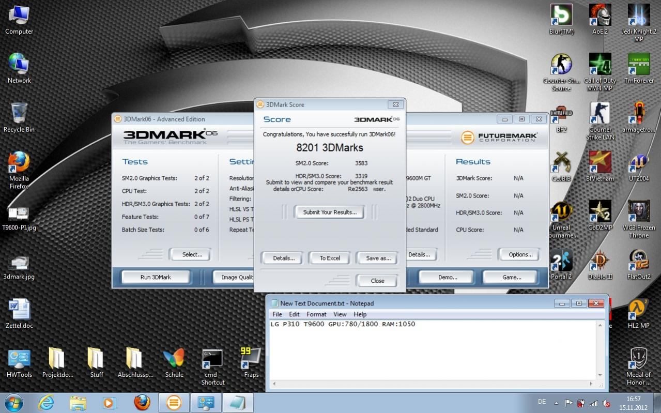The width and height of the screenshot is (661, 413).
Task: Open Notepad Edit menu
Action: click(294, 314)
